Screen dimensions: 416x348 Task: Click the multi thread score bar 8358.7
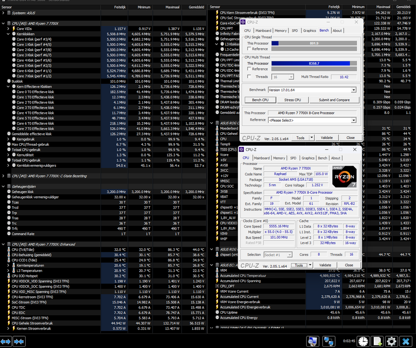click(314, 64)
